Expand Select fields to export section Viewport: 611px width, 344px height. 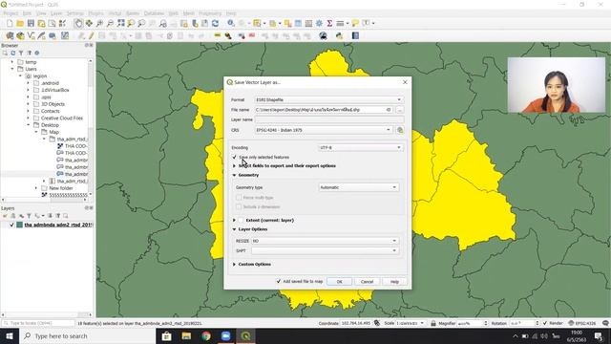coord(234,166)
